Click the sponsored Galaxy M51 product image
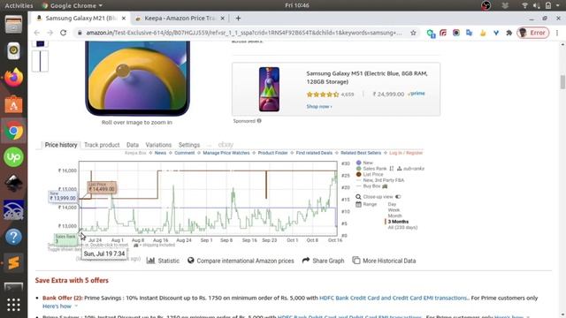The height and width of the screenshot is (318, 566). pos(269,89)
